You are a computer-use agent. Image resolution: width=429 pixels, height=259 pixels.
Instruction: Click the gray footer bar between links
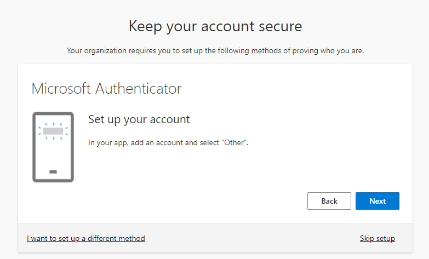pos(251,239)
